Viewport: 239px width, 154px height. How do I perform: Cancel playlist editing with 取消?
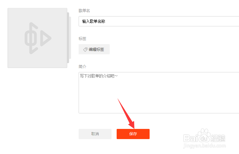click(x=95, y=134)
